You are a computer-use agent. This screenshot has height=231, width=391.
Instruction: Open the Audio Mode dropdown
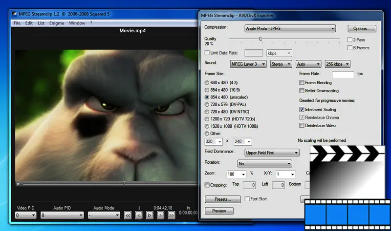click(x=104, y=215)
